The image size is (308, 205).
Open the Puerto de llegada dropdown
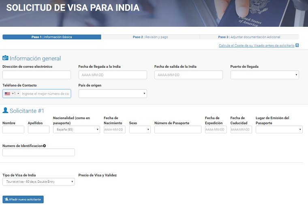pyautogui.click(x=265, y=75)
